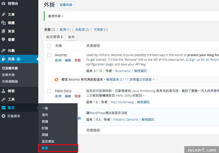Click 檢視資訊 link for Akismet

coord(140,71)
